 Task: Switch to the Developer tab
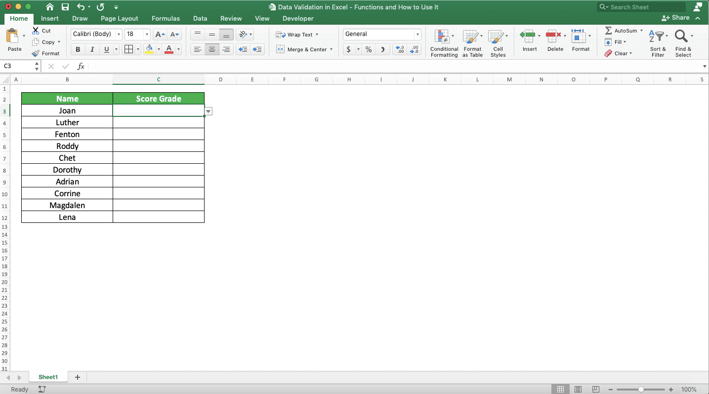(x=298, y=18)
